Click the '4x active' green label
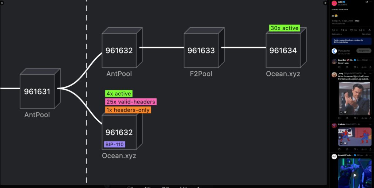This screenshot has height=188, width=374. (119, 94)
